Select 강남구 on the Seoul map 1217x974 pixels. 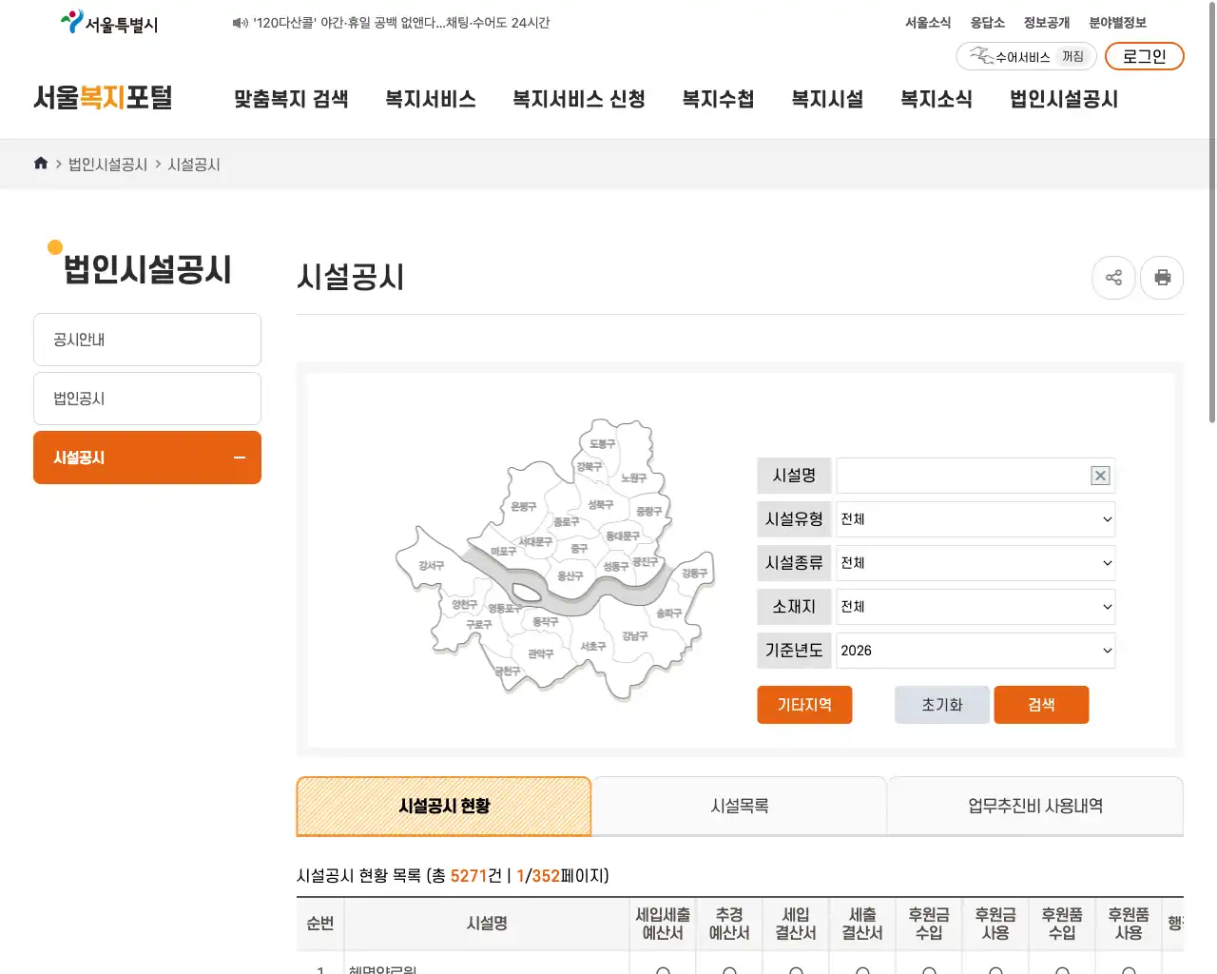point(635,636)
